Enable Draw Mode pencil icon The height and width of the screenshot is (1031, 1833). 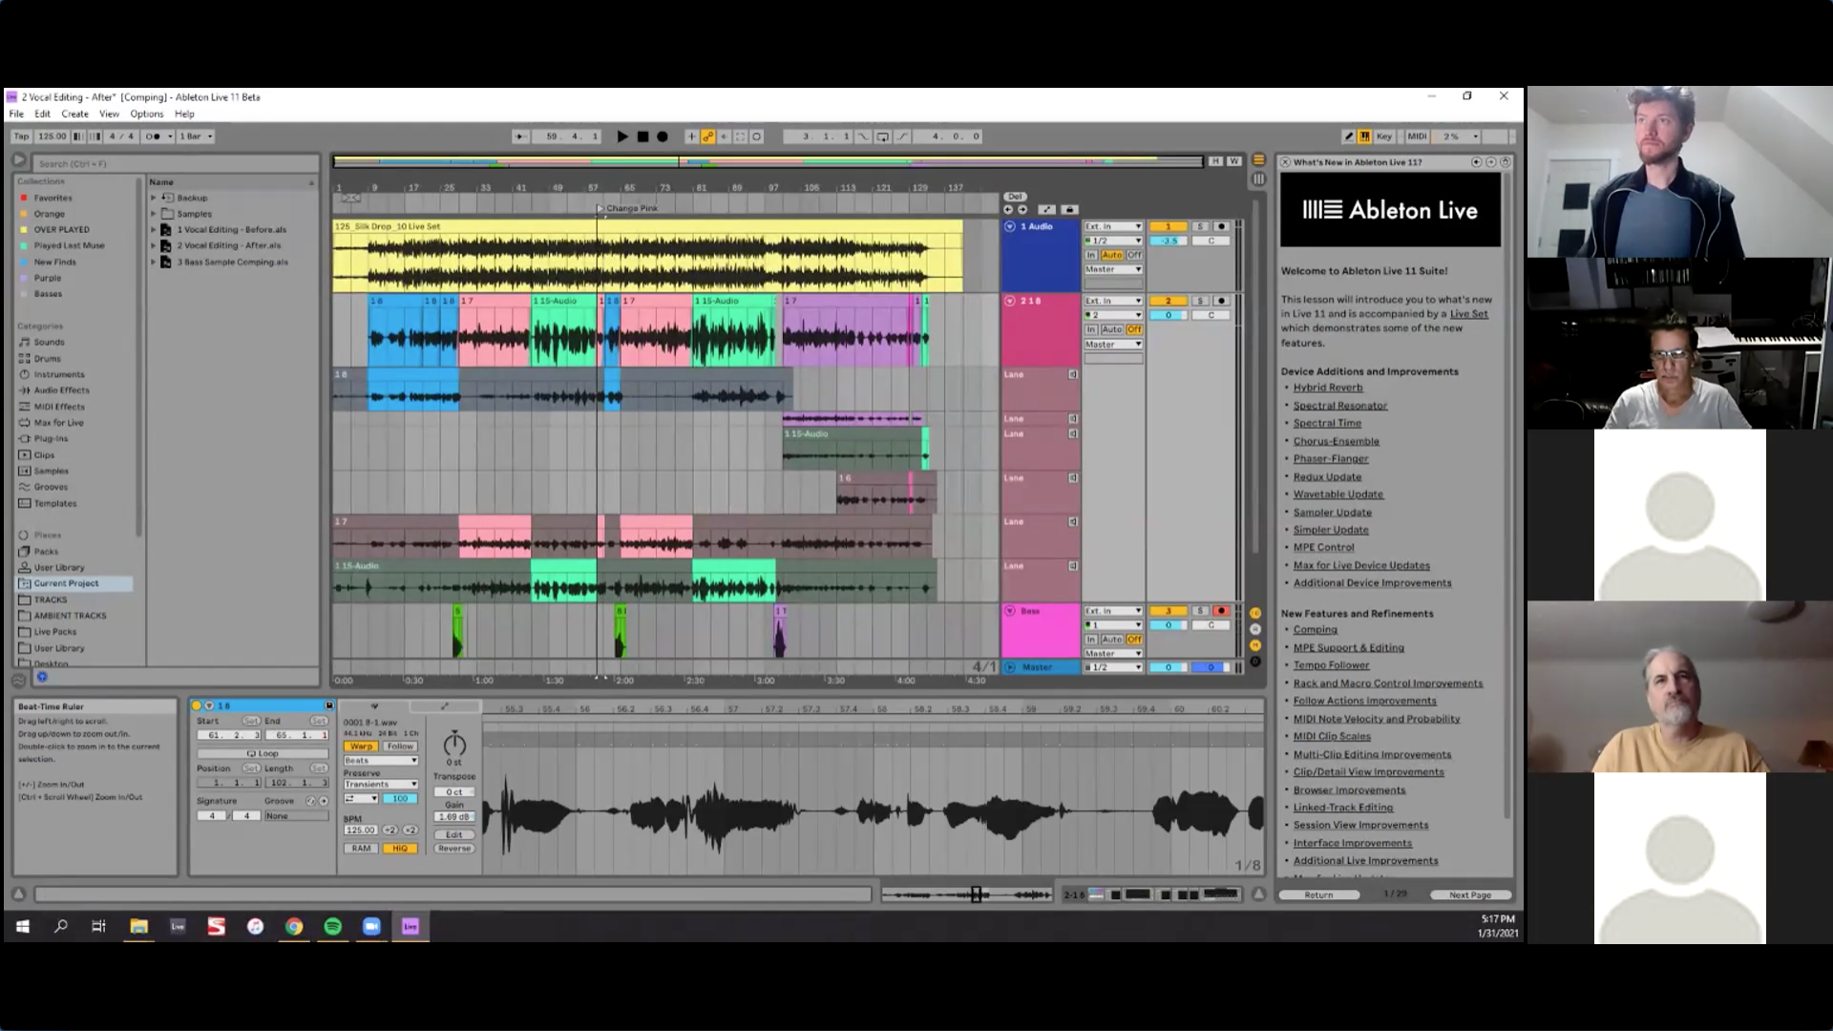click(x=1348, y=137)
